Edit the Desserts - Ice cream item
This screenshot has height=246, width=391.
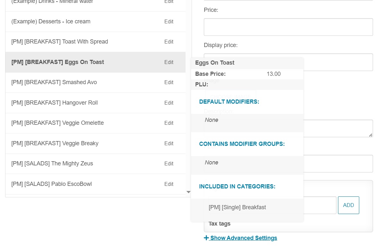pos(169,22)
